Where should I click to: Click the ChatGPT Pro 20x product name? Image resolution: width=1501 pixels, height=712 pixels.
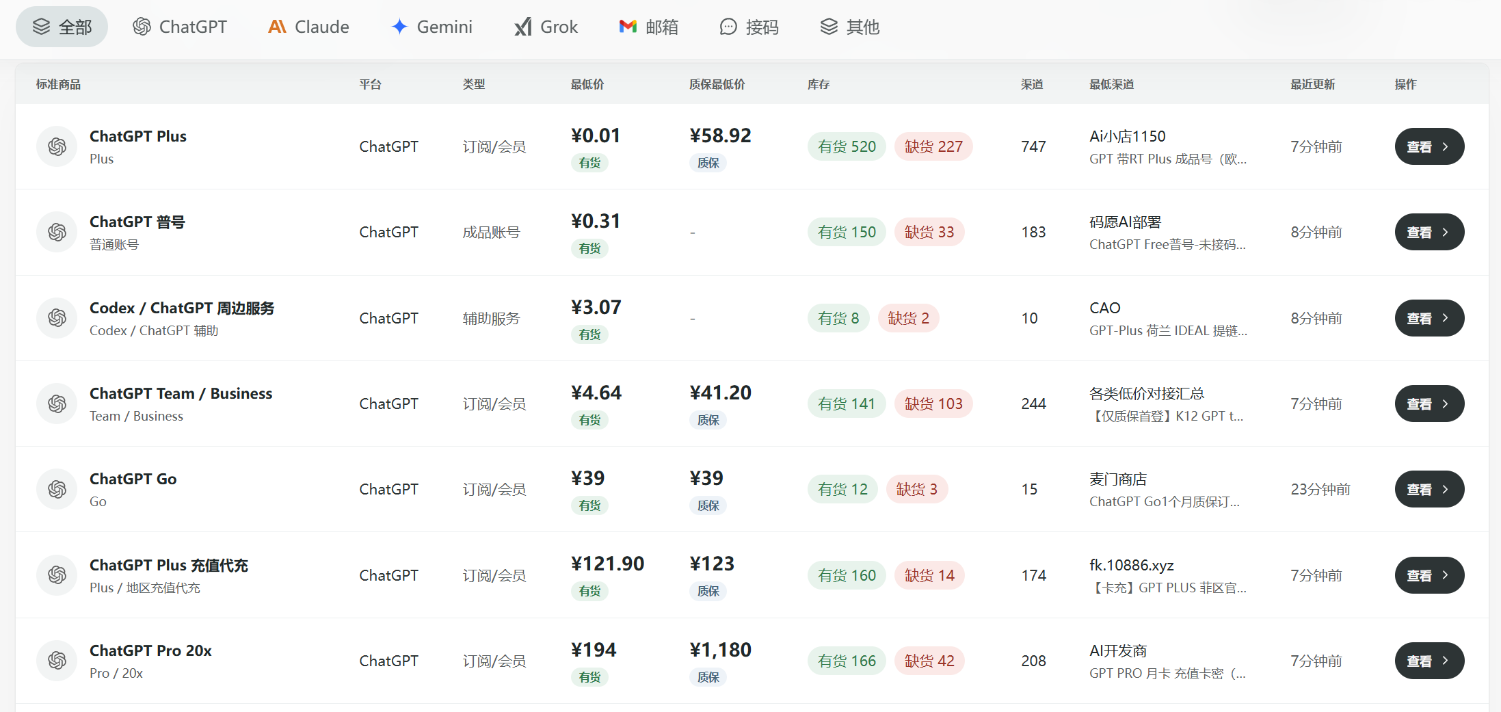pos(150,650)
